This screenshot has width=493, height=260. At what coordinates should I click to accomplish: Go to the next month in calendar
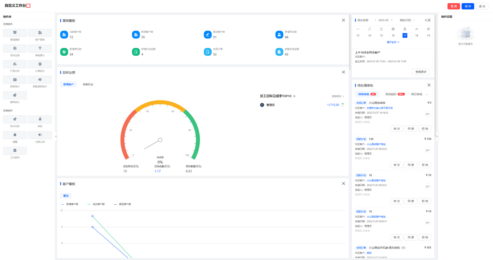point(392,20)
